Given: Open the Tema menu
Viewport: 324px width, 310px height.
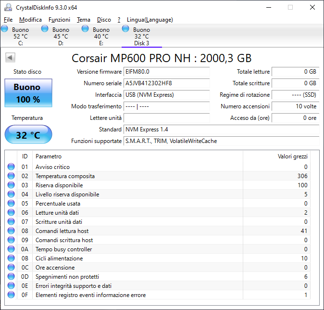Looking at the screenshot, I should (84, 20).
